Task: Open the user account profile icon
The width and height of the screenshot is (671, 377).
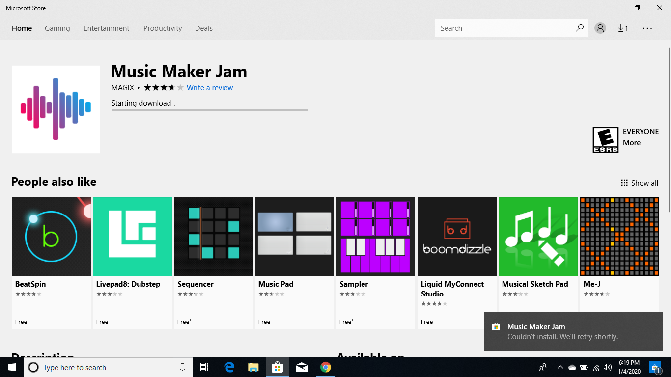Action: (x=600, y=28)
